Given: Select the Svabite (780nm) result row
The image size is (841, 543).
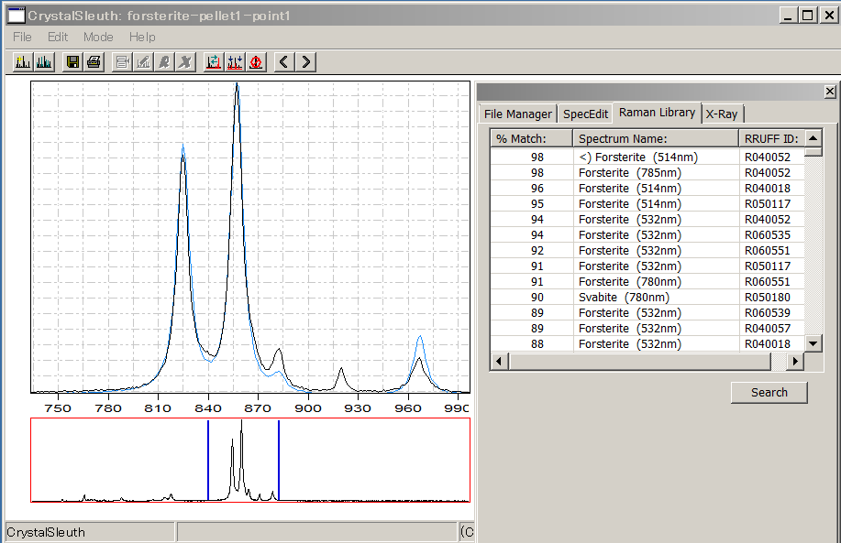Looking at the screenshot, I should (x=624, y=297).
